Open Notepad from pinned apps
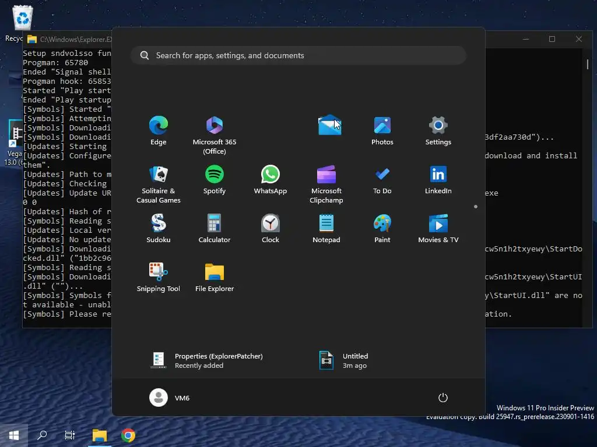This screenshot has height=447, width=597. click(x=326, y=228)
